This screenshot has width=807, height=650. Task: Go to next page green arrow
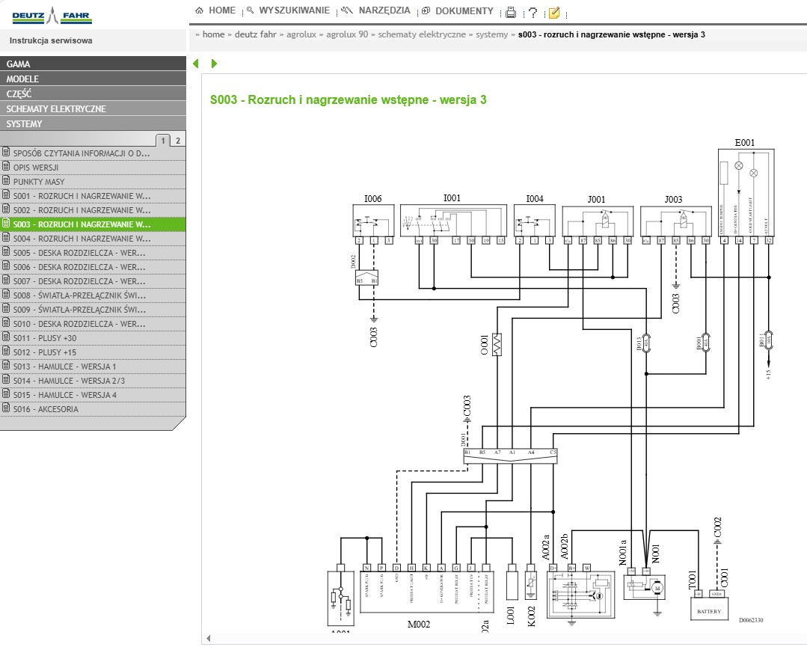[214, 64]
